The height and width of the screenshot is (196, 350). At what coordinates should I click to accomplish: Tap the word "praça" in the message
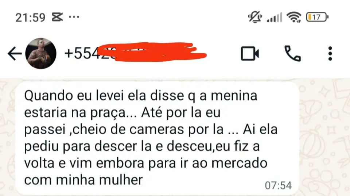(108, 113)
